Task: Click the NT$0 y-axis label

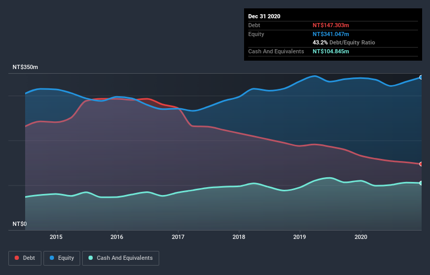Action: [x=20, y=224]
